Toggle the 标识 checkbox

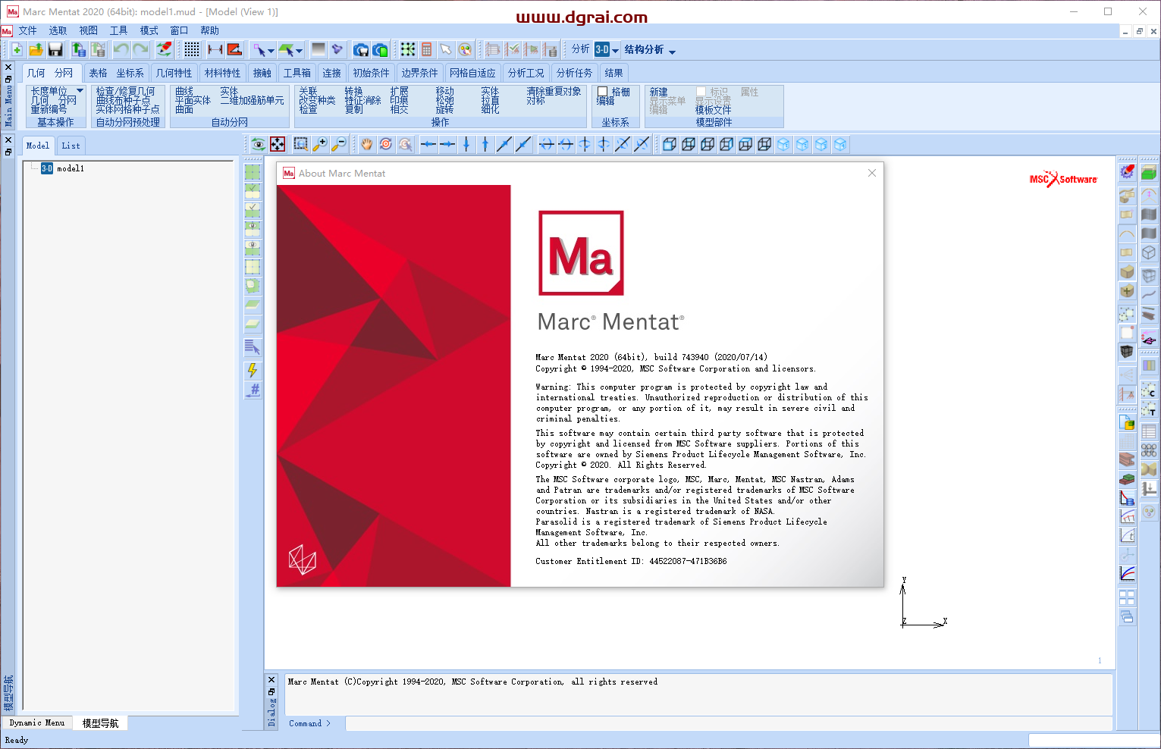[701, 92]
